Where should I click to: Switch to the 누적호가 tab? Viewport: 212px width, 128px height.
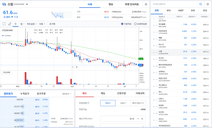click(x=25, y=94)
